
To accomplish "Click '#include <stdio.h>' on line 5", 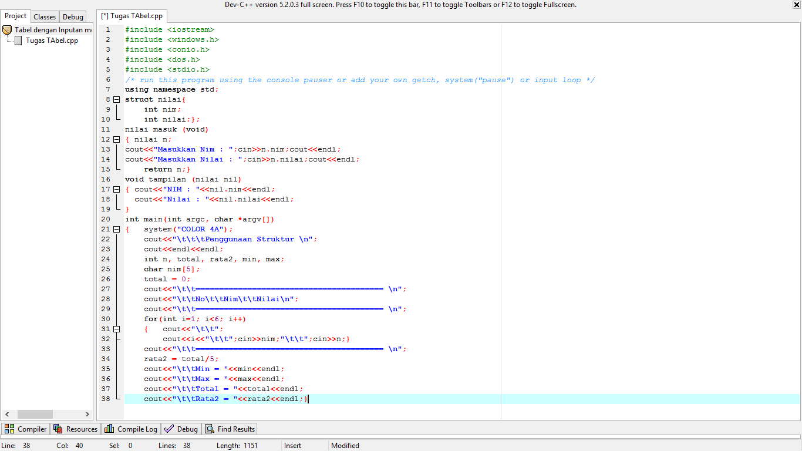I will [167, 69].
